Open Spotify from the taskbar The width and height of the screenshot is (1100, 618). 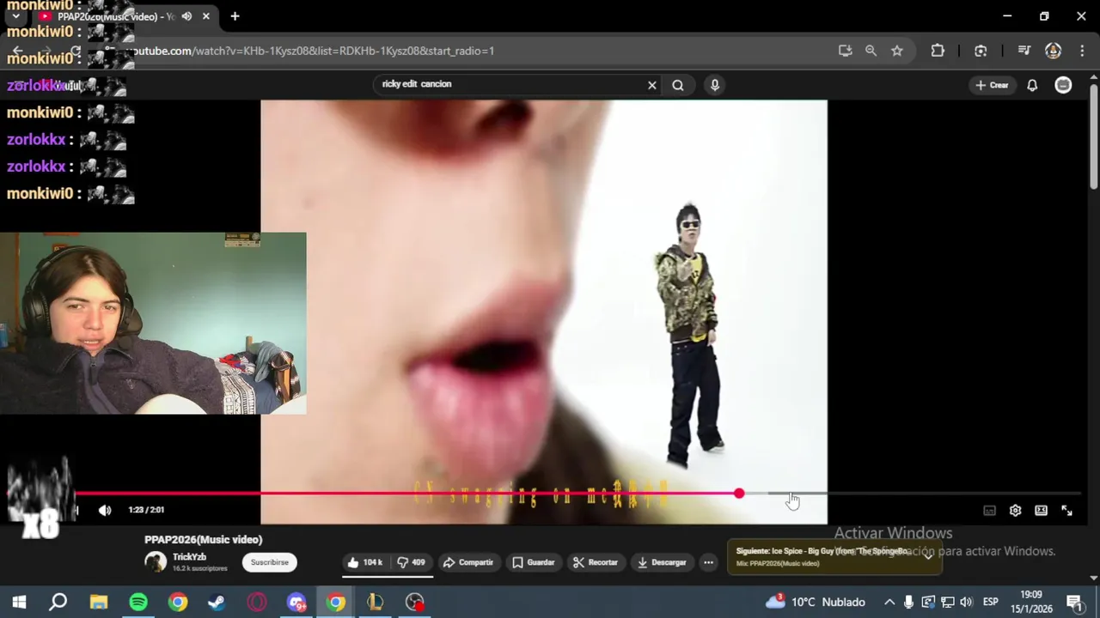(138, 602)
